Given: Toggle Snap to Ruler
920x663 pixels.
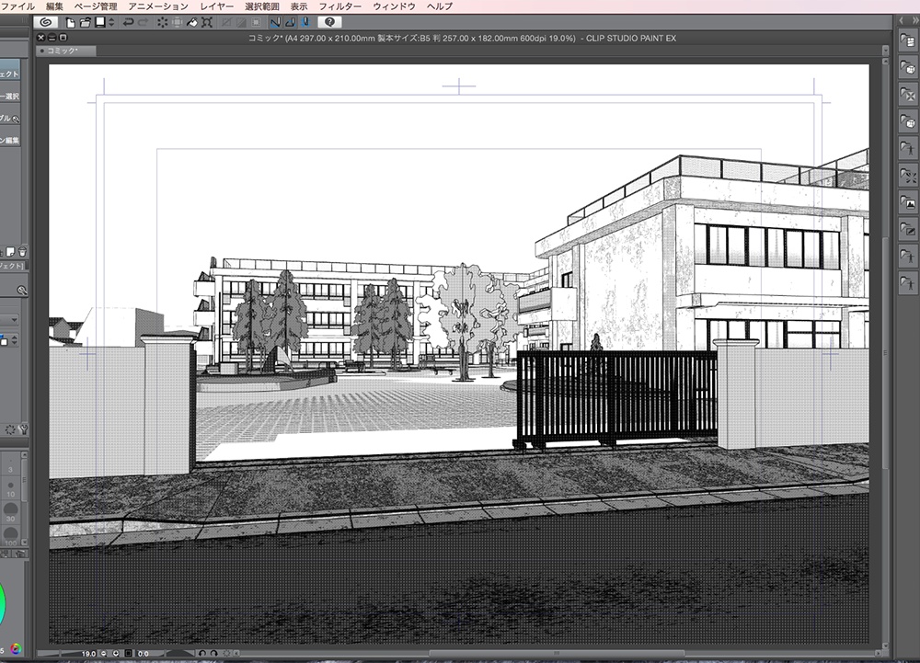Looking at the screenshot, I should click(275, 22).
